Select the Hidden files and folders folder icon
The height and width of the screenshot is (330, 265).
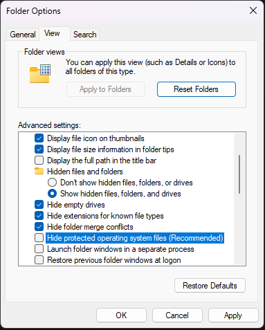point(39,172)
